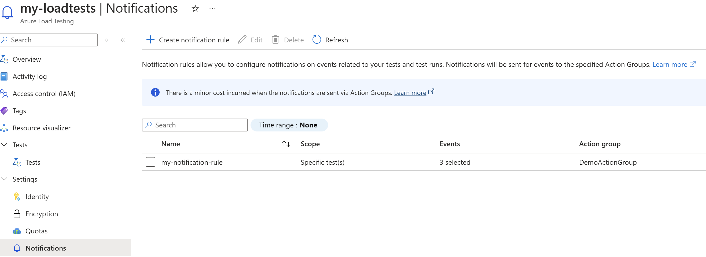
Task: Click the Activity log book icon
Action: point(4,76)
